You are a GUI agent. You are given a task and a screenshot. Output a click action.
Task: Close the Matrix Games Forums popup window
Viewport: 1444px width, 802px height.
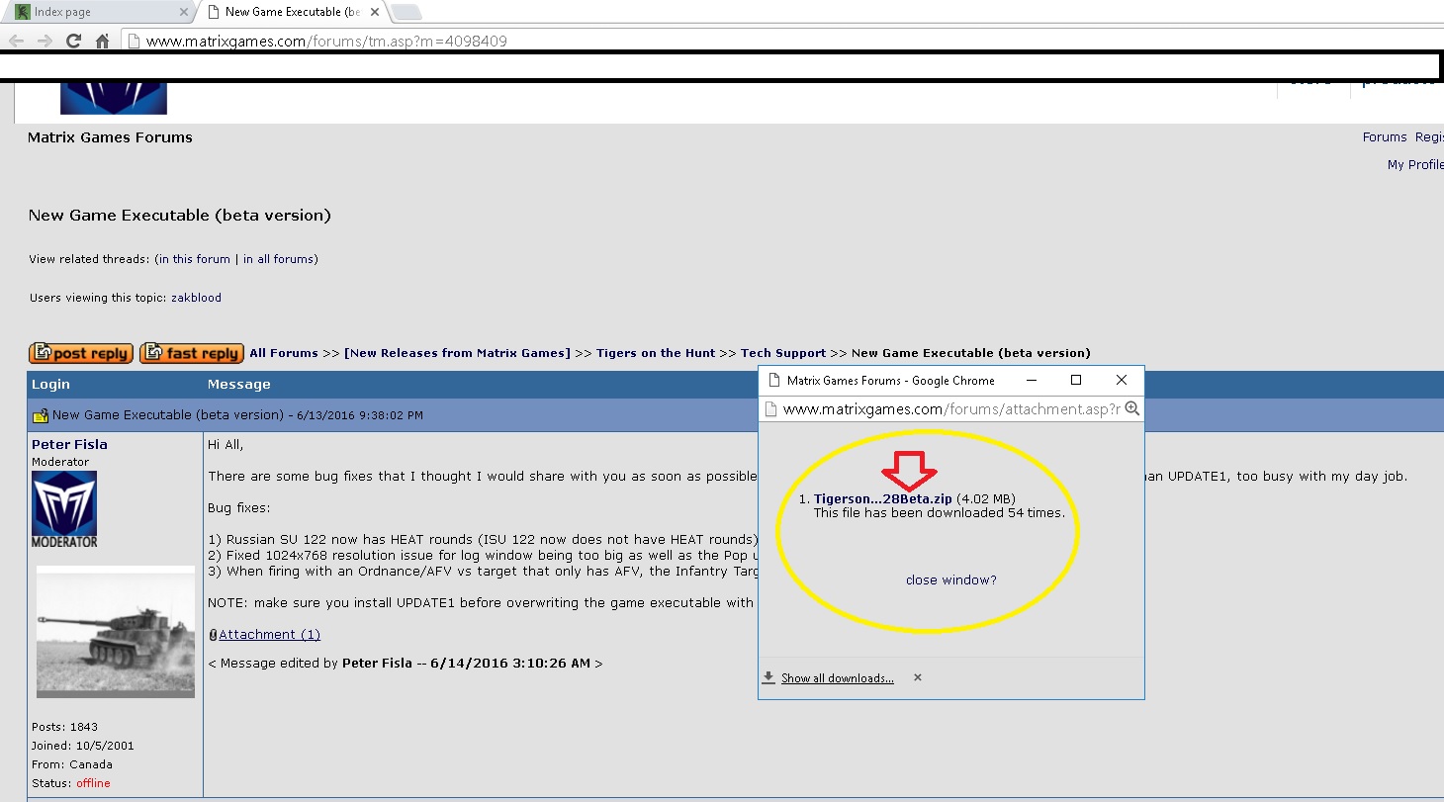[1121, 380]
